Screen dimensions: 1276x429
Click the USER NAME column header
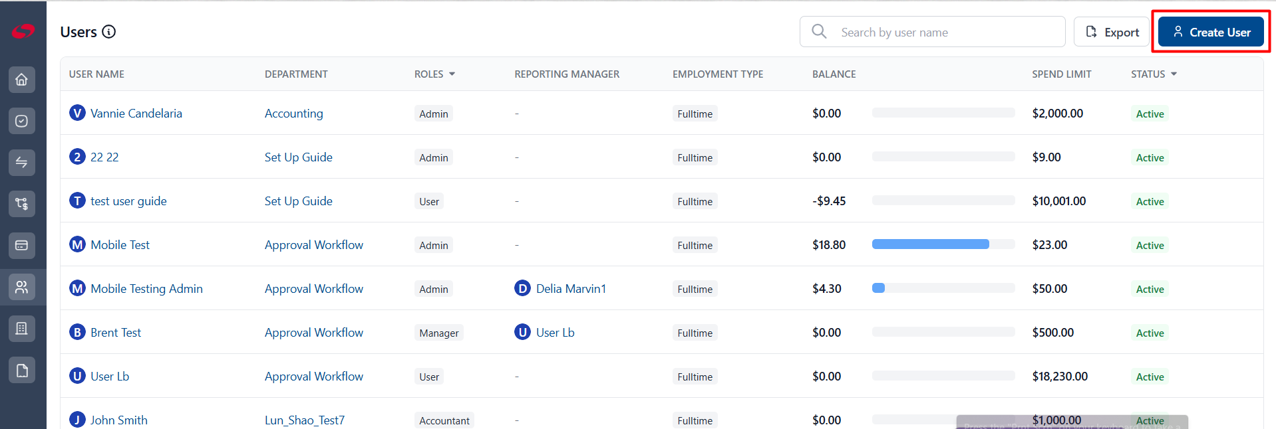tap(96, 74)
